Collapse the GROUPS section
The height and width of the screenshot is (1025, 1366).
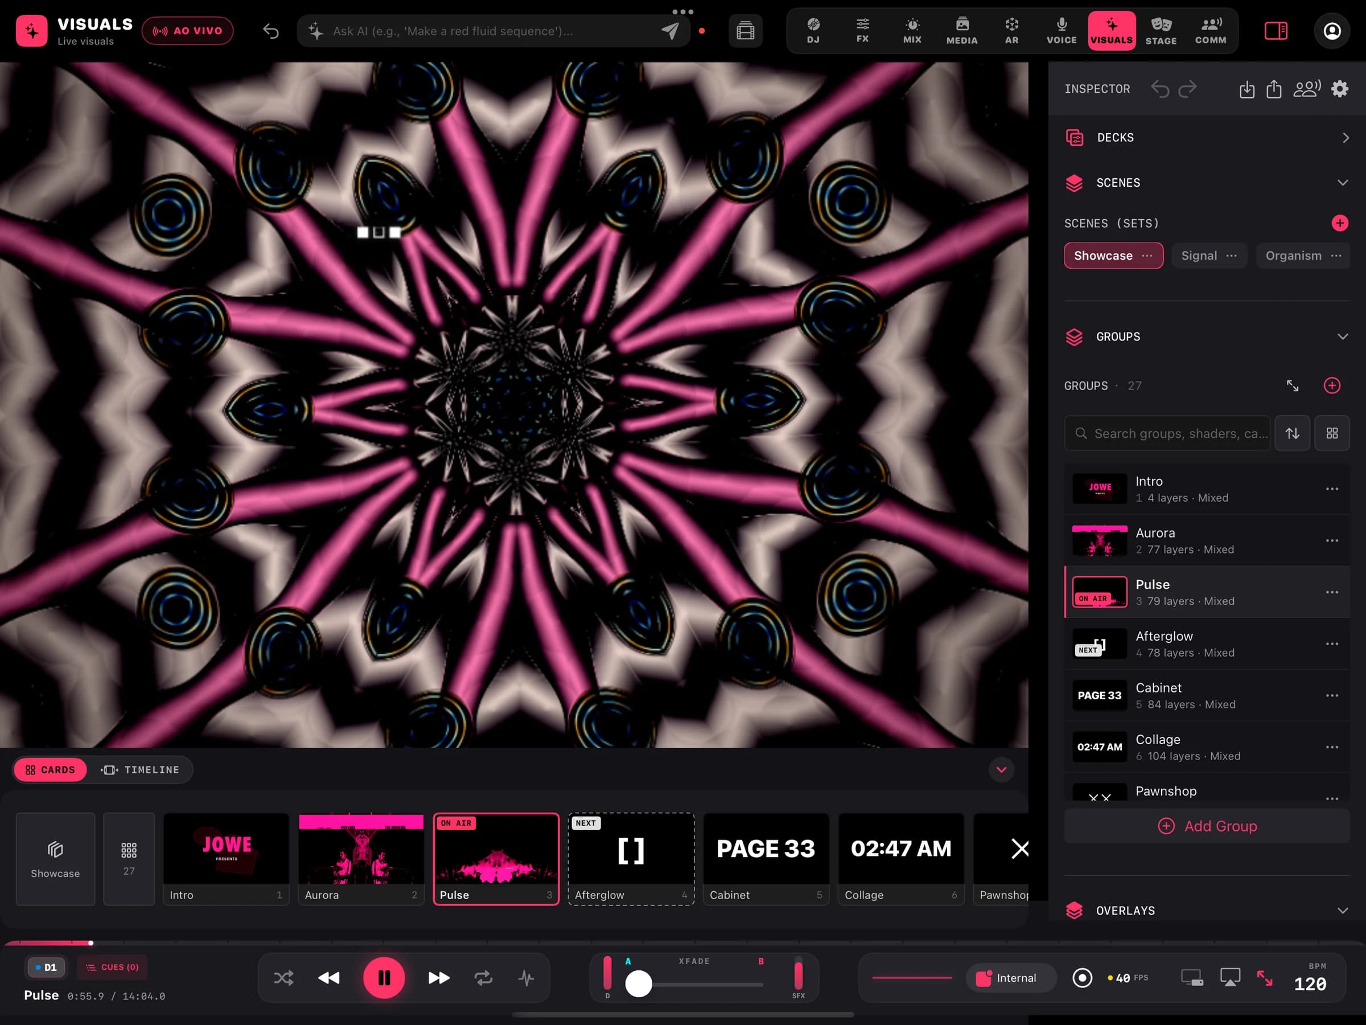point(1207,337)
